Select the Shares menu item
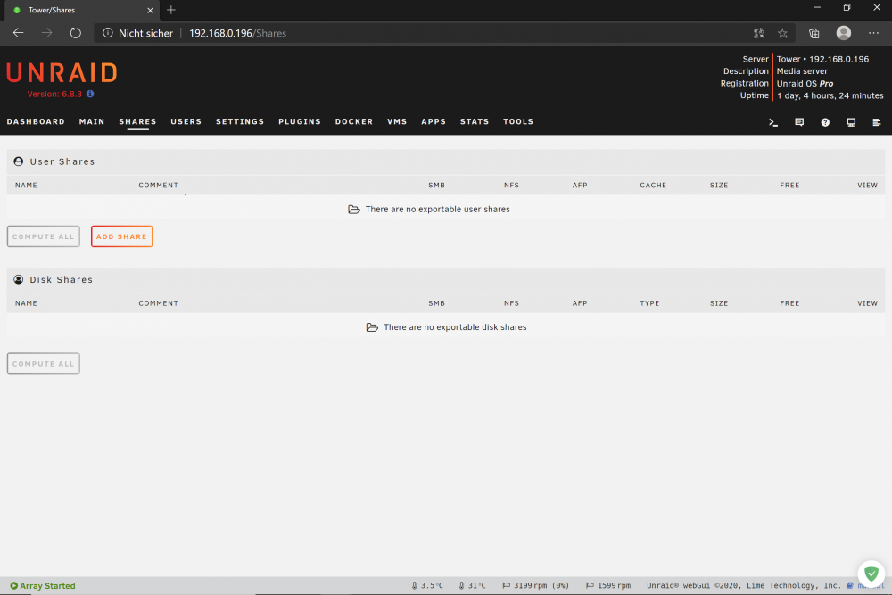The height and width of the screenshot is (595, 892). point(137,121)
